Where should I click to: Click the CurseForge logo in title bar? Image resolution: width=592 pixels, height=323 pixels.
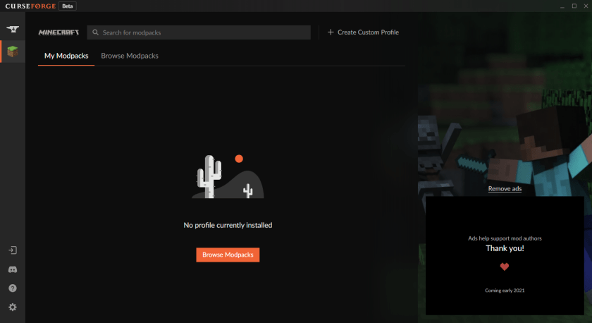(30, 6)
